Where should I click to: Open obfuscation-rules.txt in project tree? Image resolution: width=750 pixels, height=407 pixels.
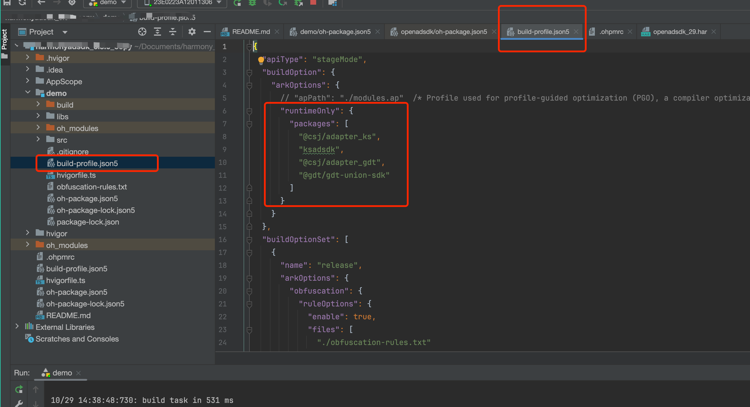tap(91, 187)
